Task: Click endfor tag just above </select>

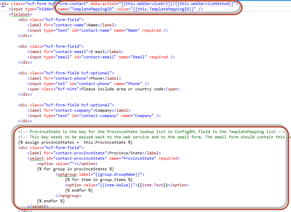Action: point(51,201)
